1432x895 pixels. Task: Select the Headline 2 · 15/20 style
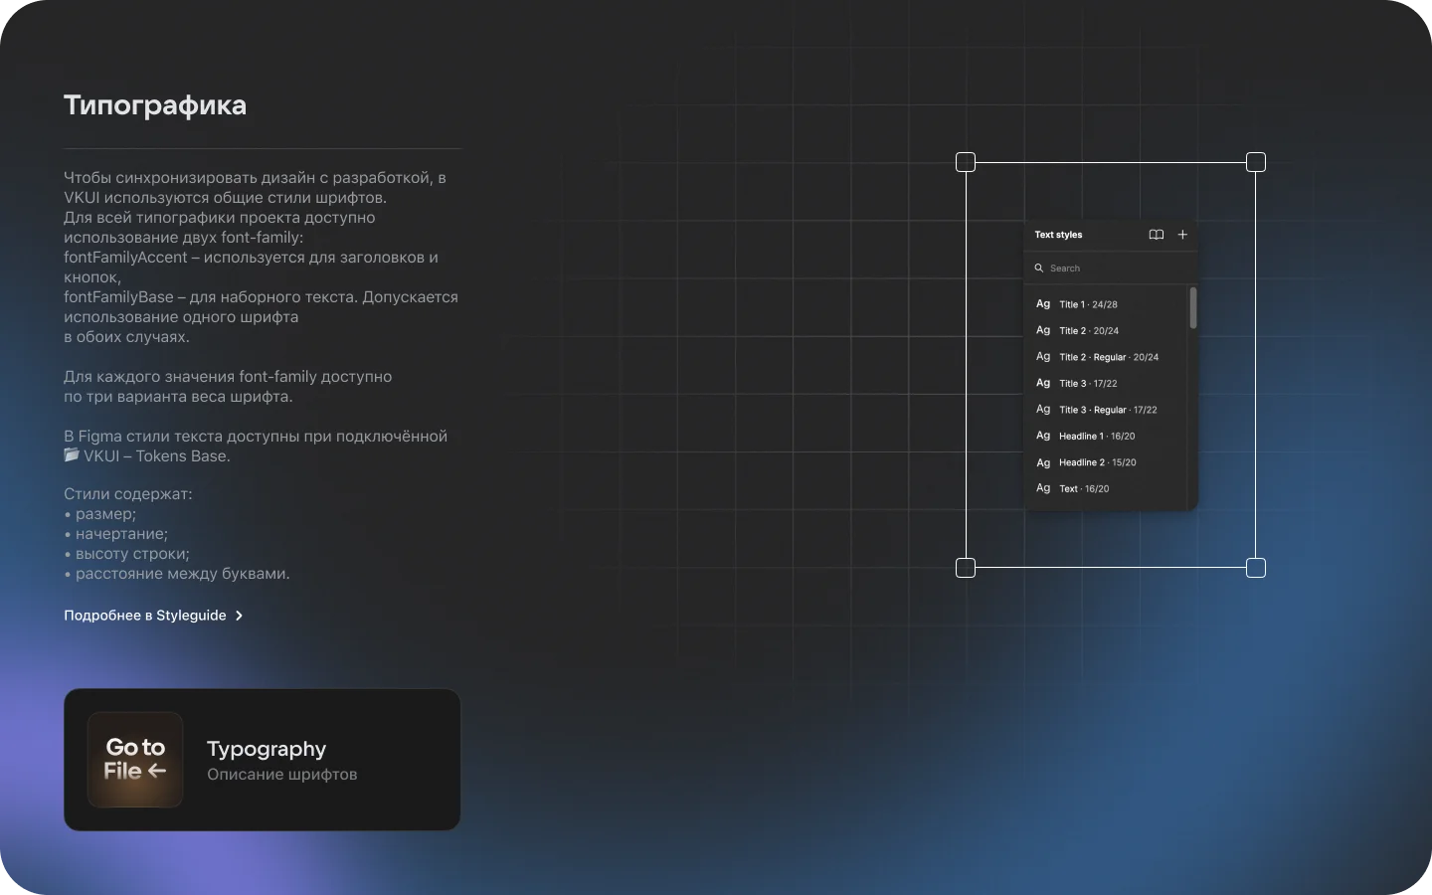[x=1097, y=462]
